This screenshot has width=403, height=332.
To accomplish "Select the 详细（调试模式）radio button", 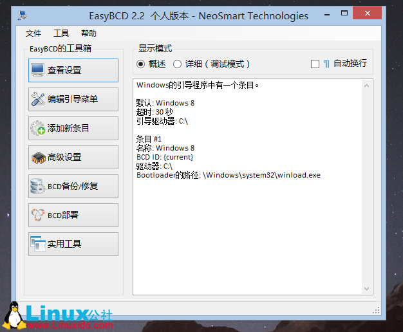I will pos(177,64).
